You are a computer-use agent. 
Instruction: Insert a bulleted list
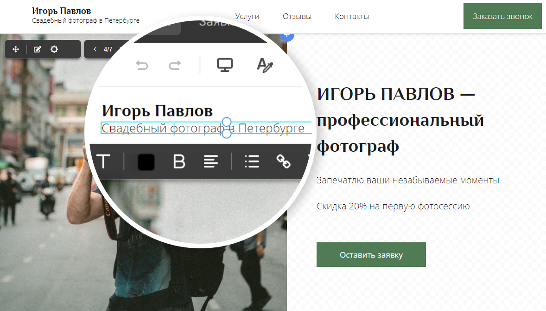tap(252, 162)
